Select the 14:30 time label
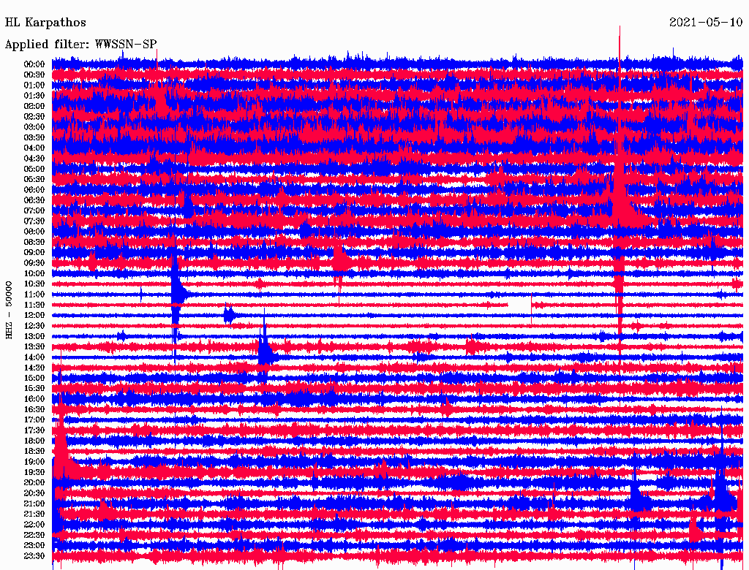 coord(34,368)
